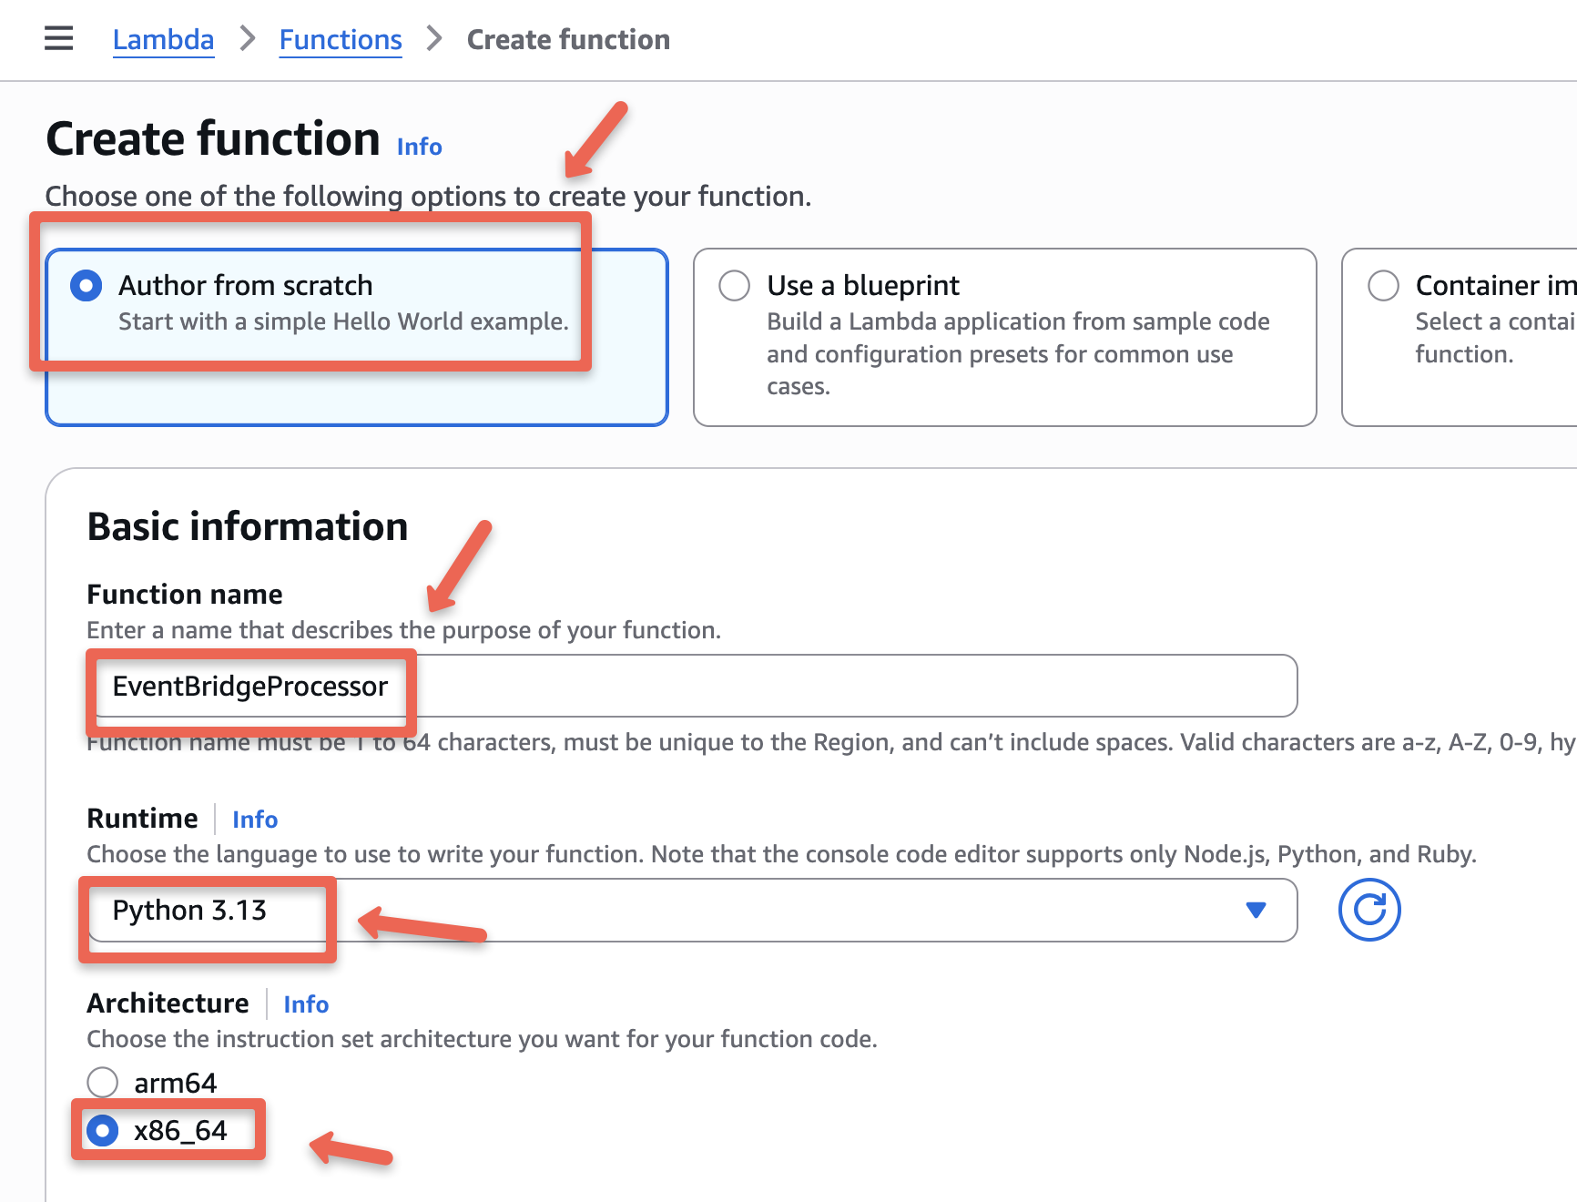This screenshot has width=1577, height=1202.
Task: Expand the runtime selector via its chevron
Action: (x=1255, y=910)
